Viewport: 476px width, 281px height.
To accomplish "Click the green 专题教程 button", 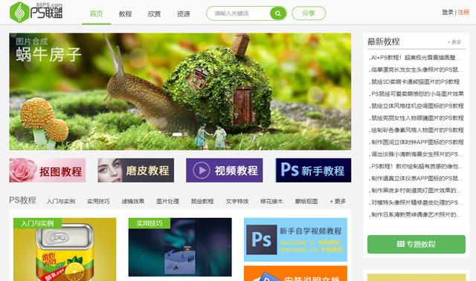I will coord(416,244).
